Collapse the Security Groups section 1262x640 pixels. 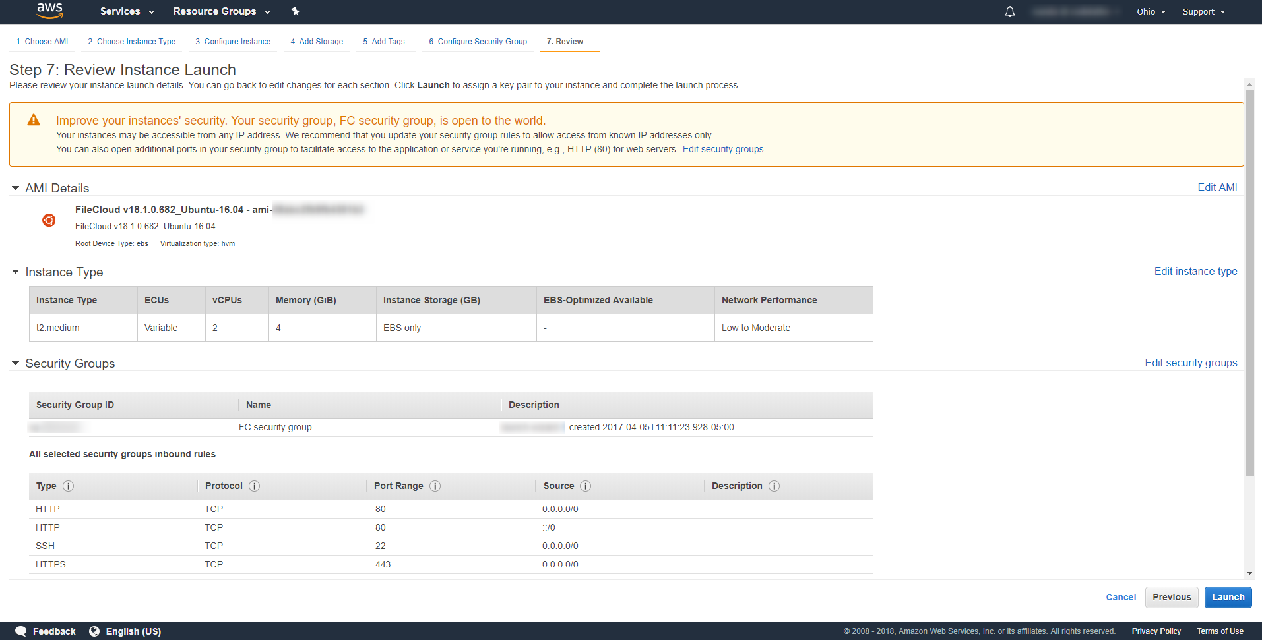pos(15,363)
